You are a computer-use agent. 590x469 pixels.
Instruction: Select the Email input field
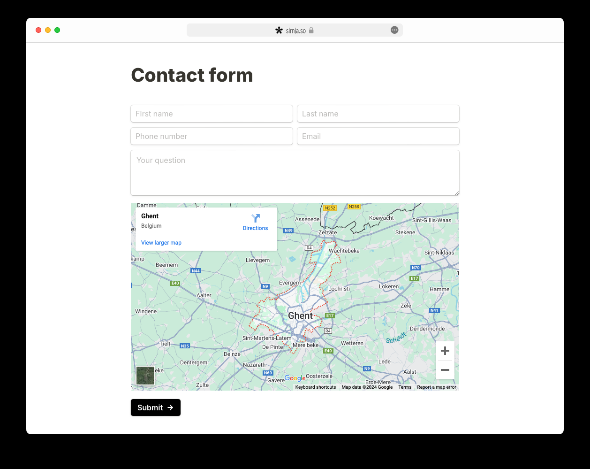pyautogui.click(x=378, y=136)
